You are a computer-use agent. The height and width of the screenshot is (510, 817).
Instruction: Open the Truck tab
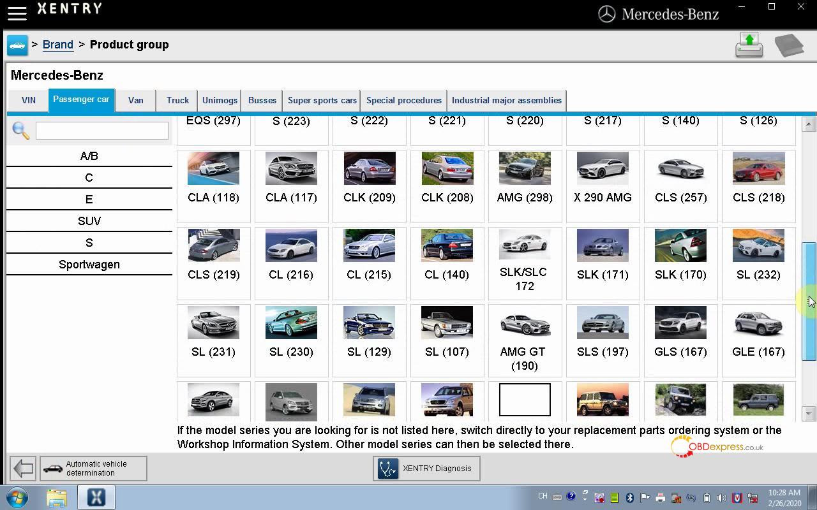coord(177,100)
